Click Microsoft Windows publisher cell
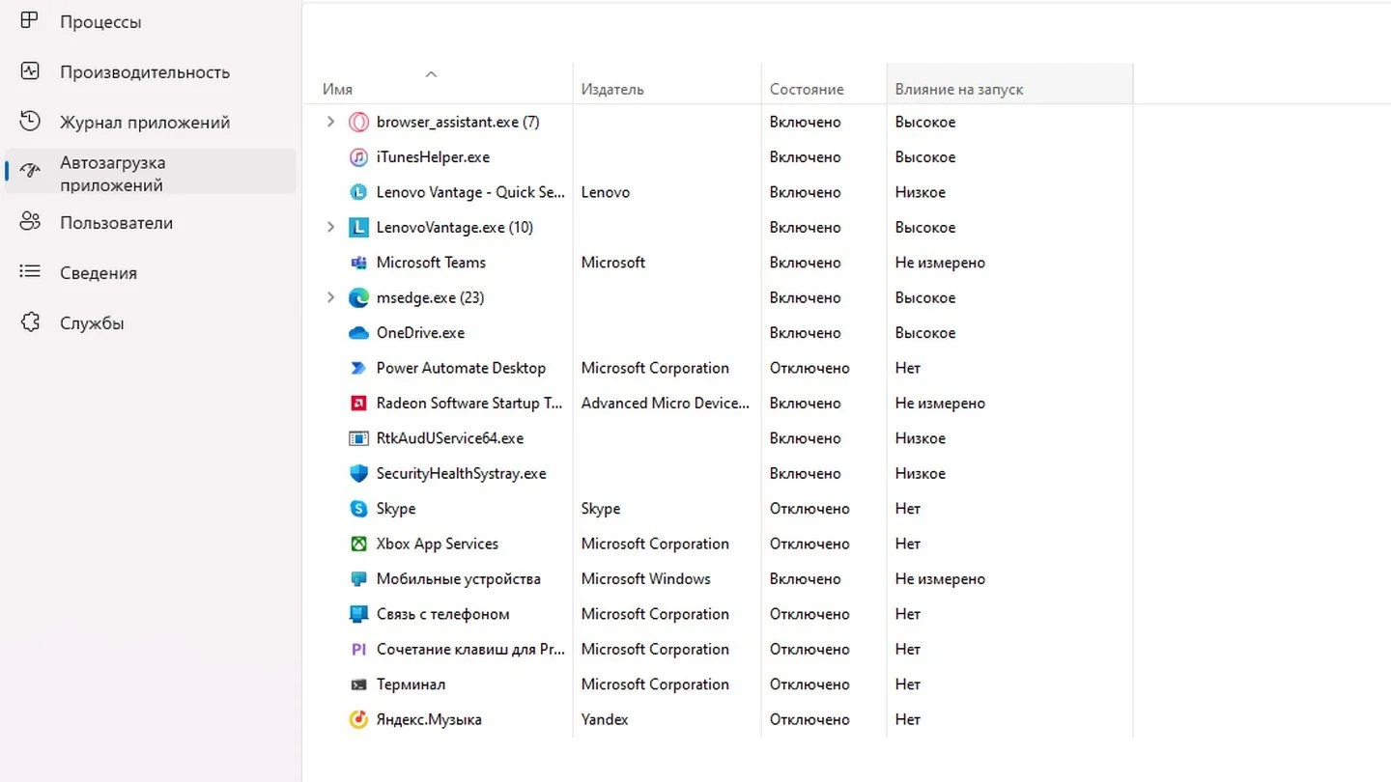Image resolution: width=1391 pixels, height=782 pixels. (x=646, y=579)
